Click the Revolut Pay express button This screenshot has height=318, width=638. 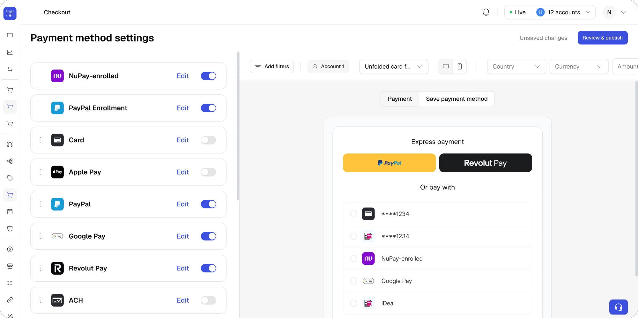tap(485, 163)
